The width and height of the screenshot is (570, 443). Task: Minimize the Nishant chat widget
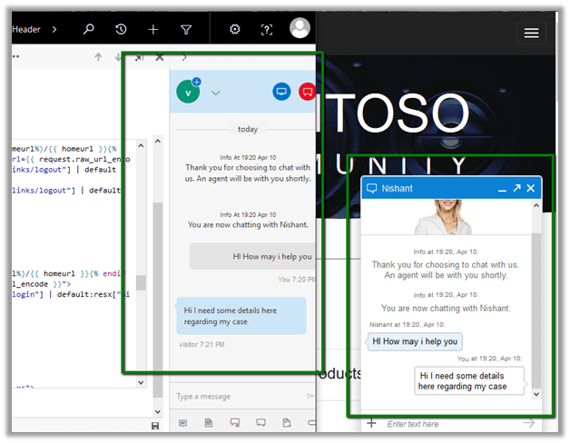502,189
